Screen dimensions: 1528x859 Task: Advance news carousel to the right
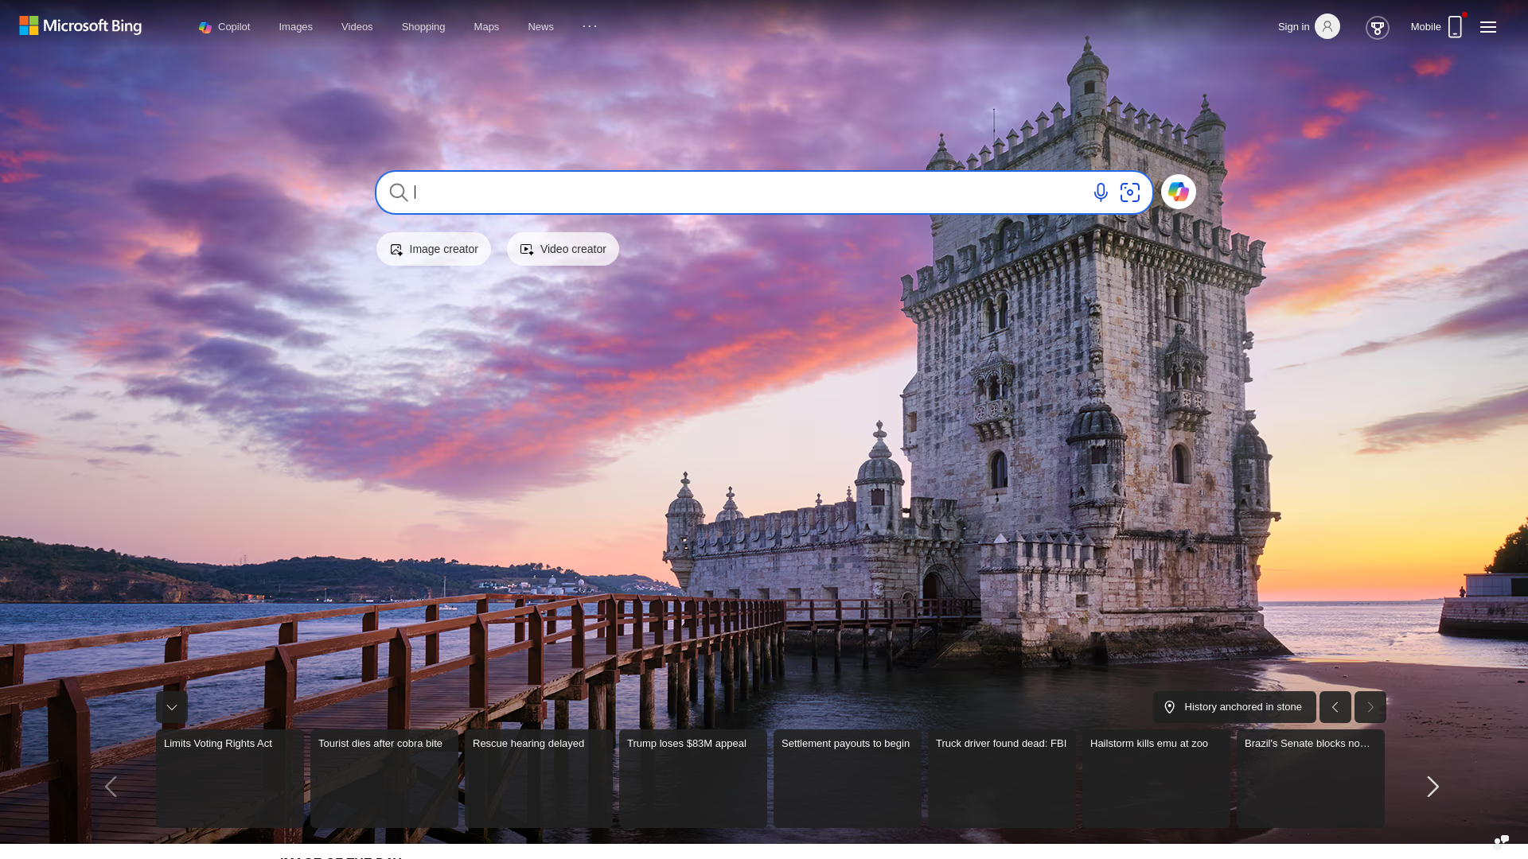[1432, 787]
